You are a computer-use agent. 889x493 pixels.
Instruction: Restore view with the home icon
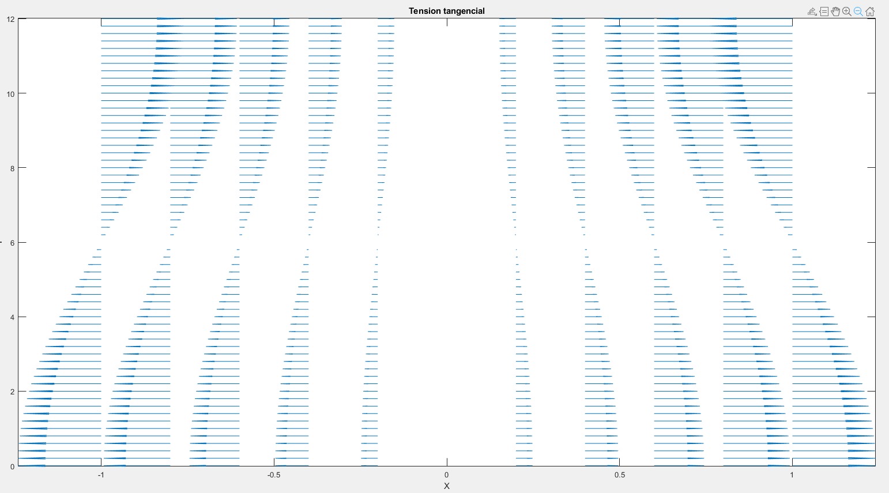click(870, 12)
